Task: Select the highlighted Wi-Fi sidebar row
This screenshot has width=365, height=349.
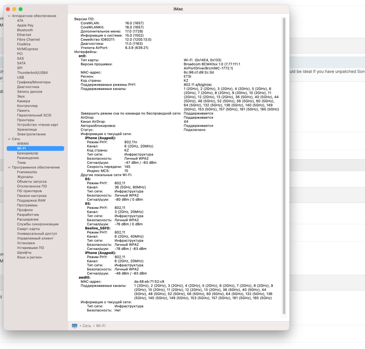Action: (x=35, y=148)
